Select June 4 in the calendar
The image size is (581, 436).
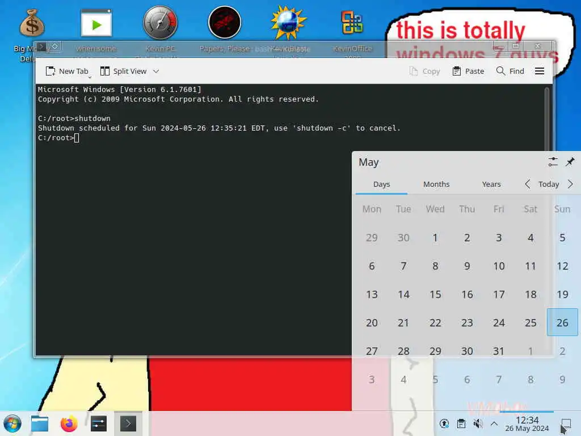click(403, 379)
